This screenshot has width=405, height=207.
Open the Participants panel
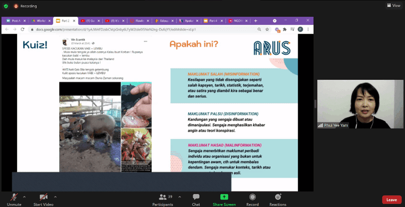tap(162, 200)
